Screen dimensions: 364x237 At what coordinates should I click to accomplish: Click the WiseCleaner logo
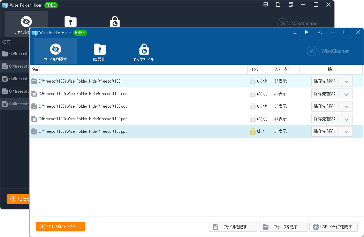click(x=328, y=51)
